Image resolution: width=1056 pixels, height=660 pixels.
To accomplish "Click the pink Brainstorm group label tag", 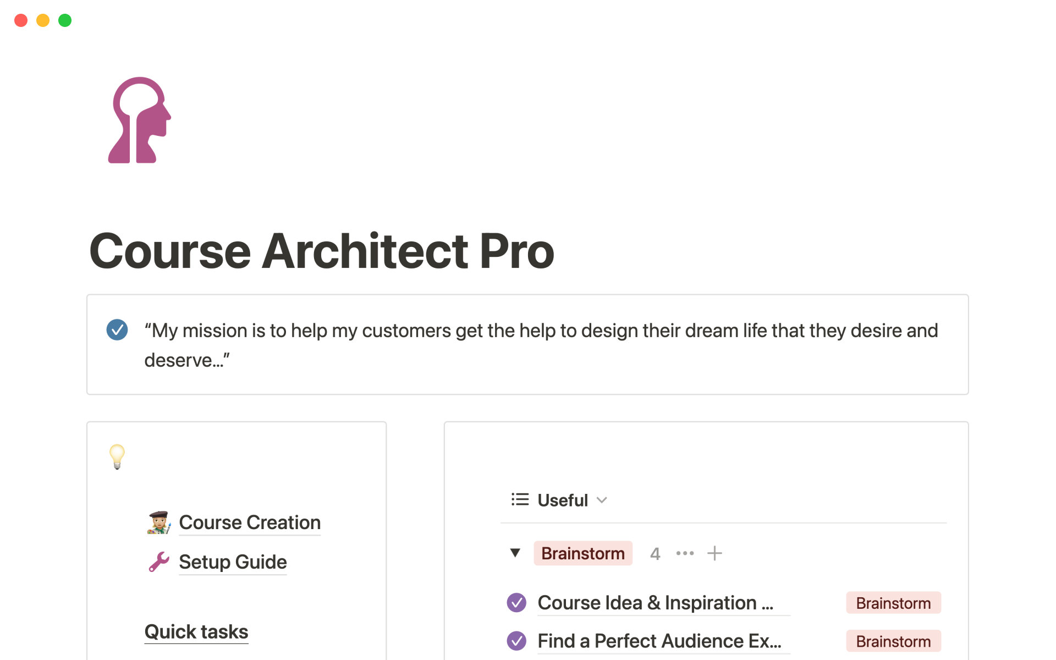I will (583, 553).
